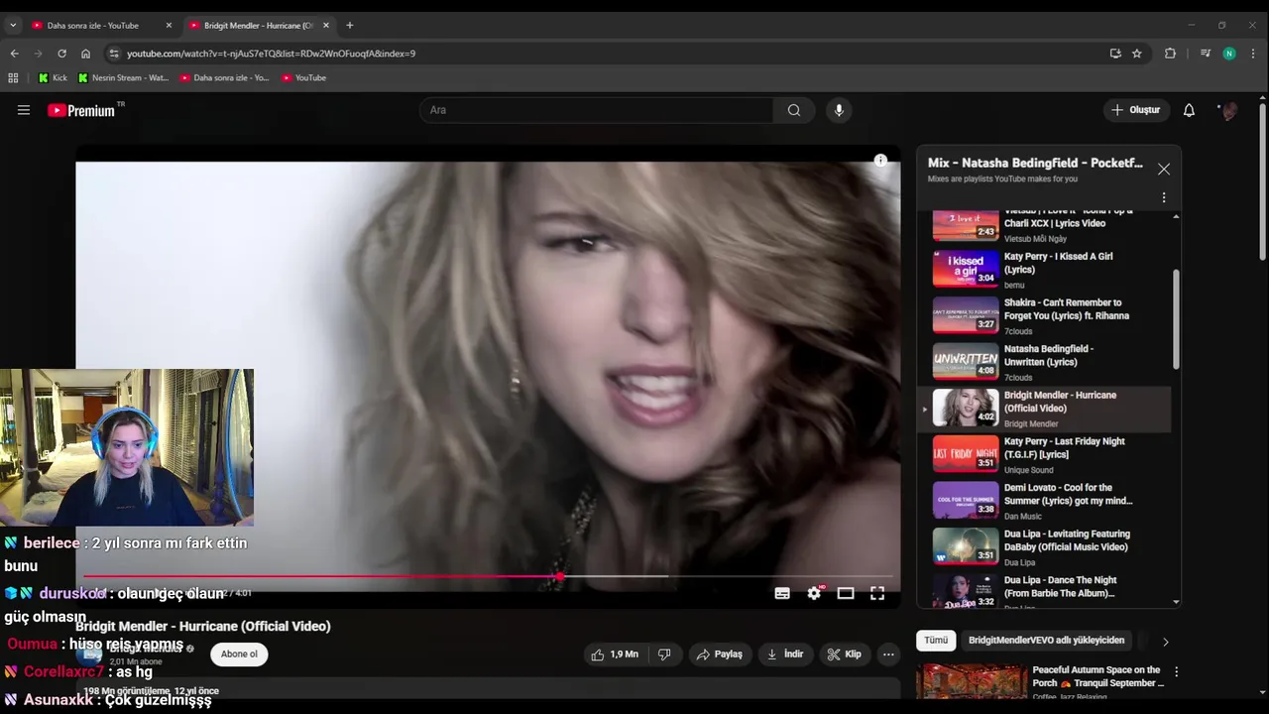
Task: Select the Tümü filter chip
Action: [936, 641]
